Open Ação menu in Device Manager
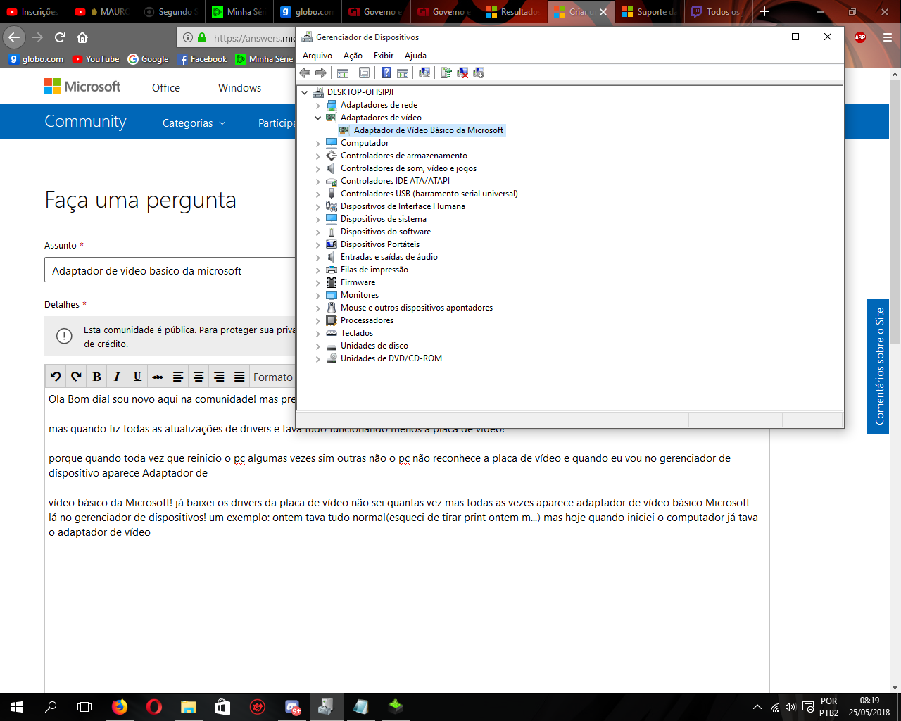The height and width of the screenshot is (721, 901). pyautogui.click(x=353, y=56)
